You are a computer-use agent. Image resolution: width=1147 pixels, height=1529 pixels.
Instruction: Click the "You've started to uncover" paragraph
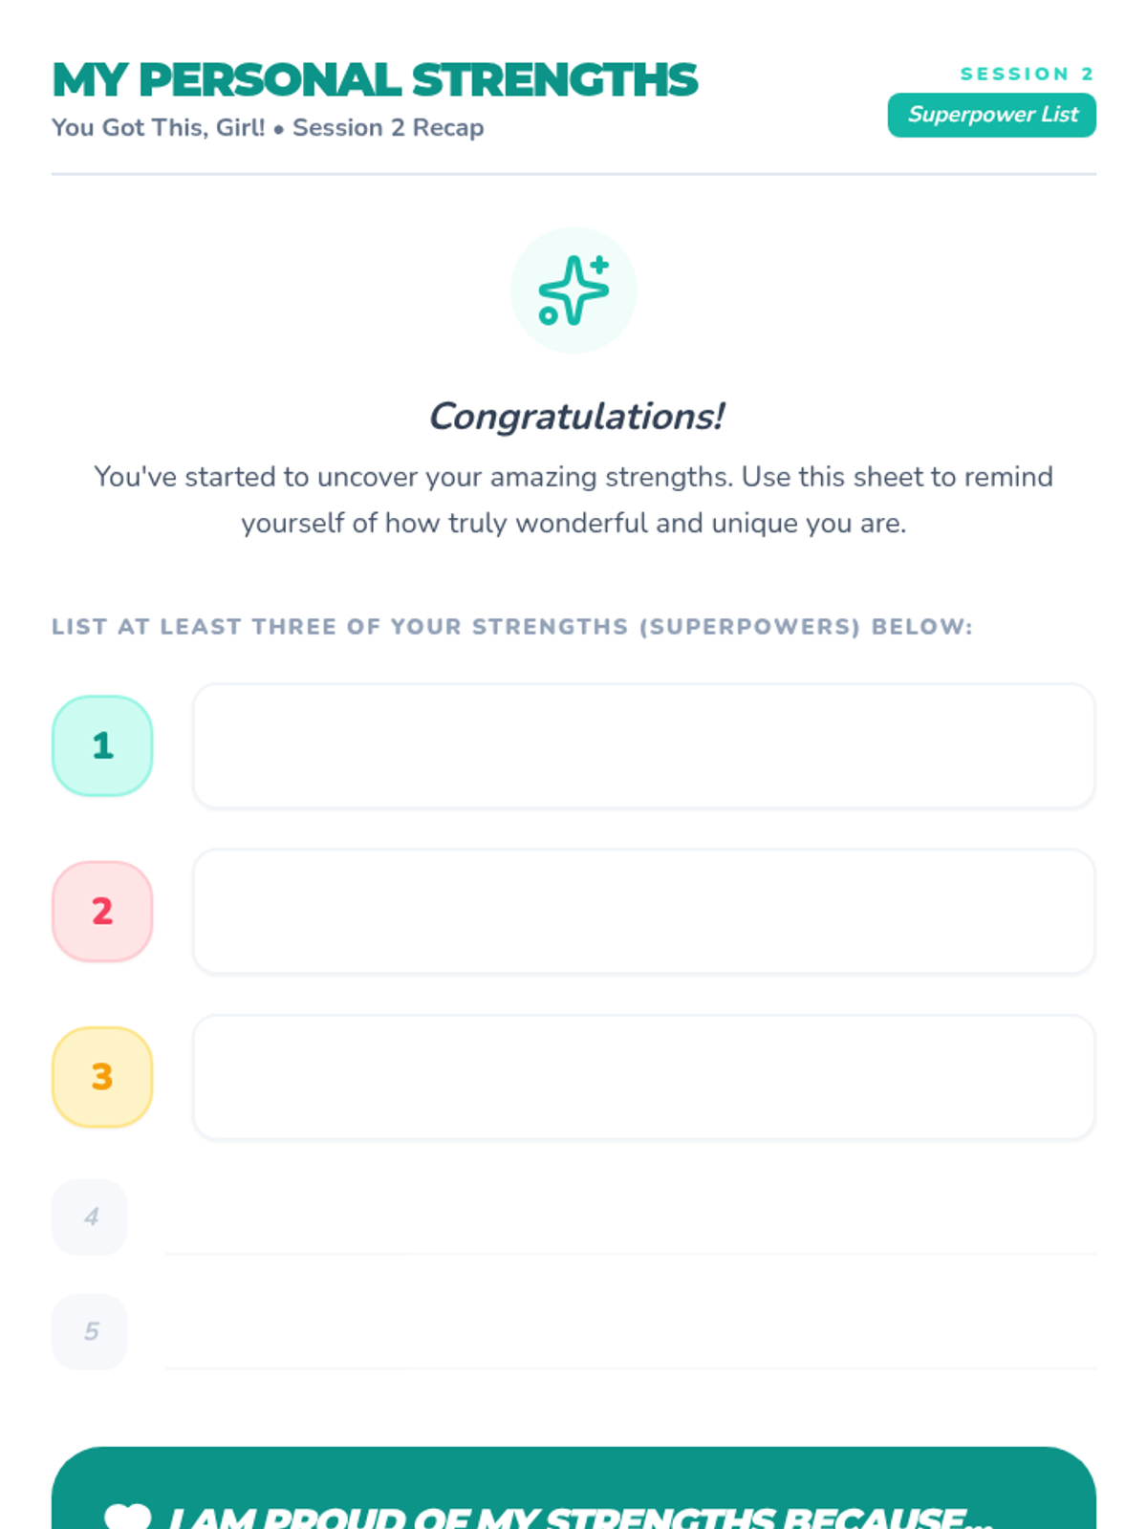(573, 500)
